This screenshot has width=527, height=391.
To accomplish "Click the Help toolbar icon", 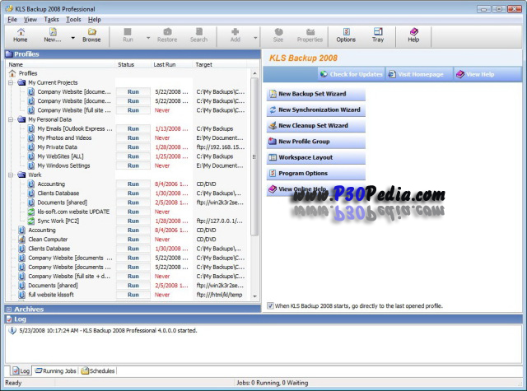I will point(413,32).
